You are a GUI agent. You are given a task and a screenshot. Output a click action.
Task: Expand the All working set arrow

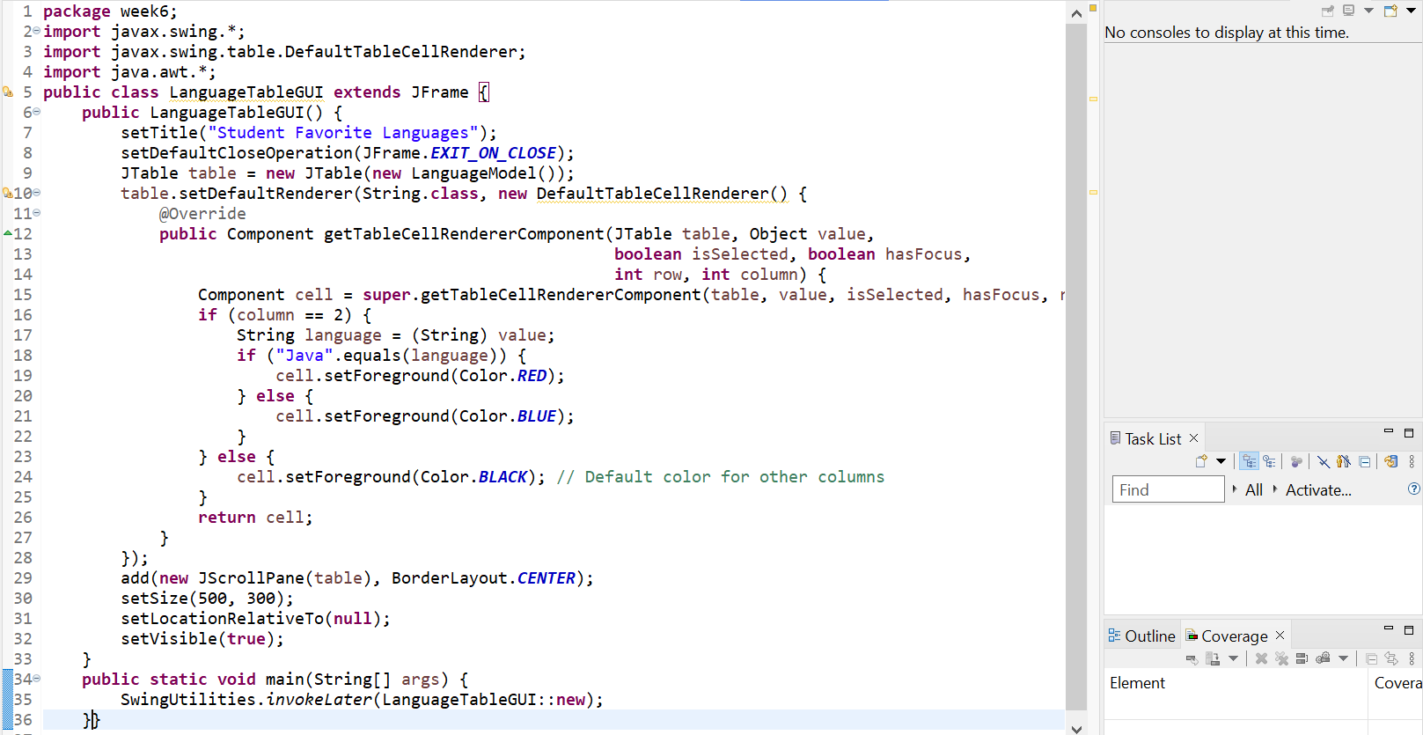[x=1235, y=489]
